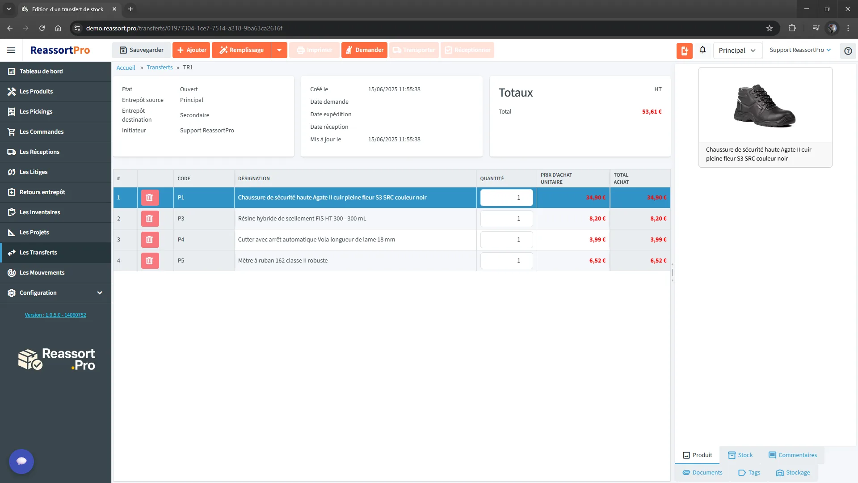Viewport: 858px width, 483px height.
Task: Open a new browser tab
Action: click(x=130, y=9)
